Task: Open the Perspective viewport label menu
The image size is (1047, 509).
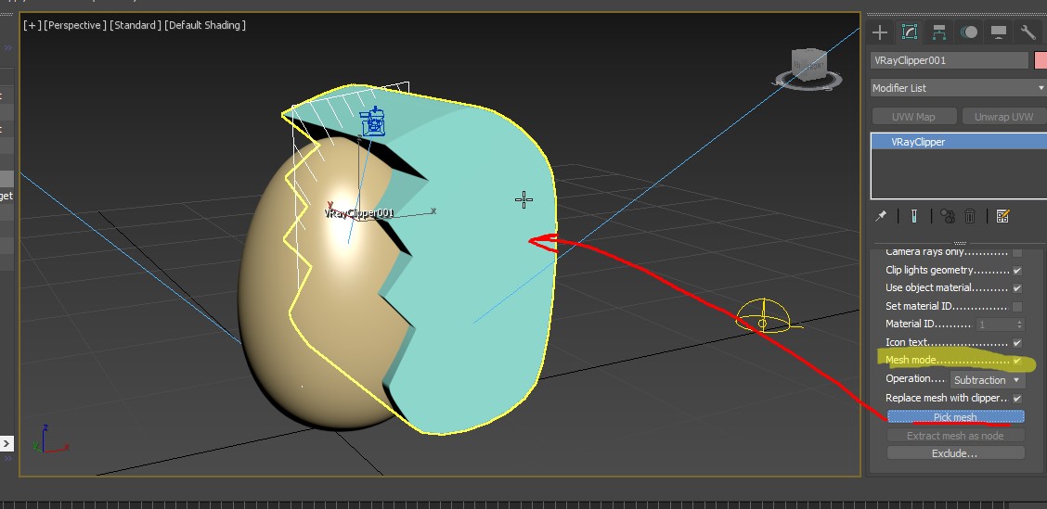Action: [x=75, y=25]
